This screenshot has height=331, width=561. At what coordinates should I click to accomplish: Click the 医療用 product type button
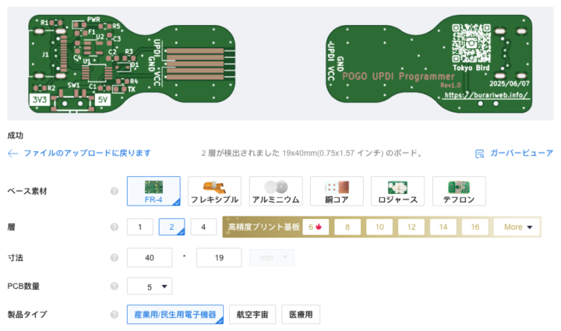tap(301, 315)
